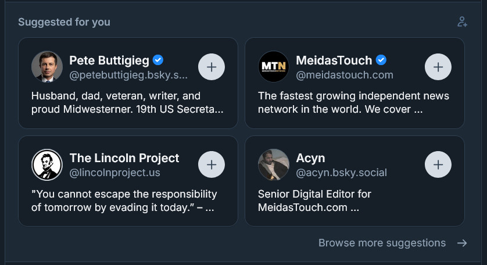Click the @lincolnproject.us handle

click(x=114, y=173)
